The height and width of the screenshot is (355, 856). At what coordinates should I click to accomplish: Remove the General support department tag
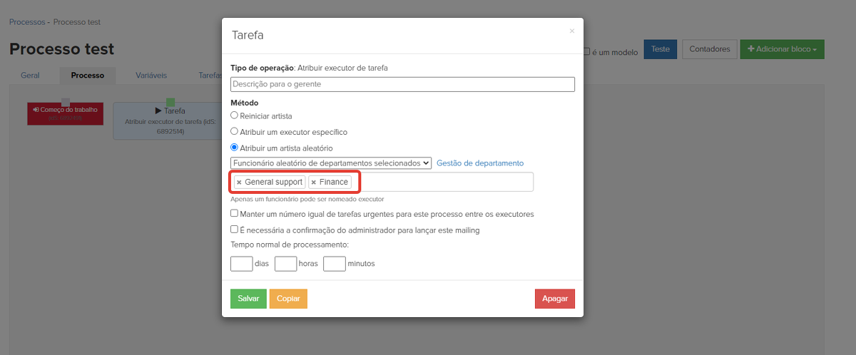click(x=239, y=182)
